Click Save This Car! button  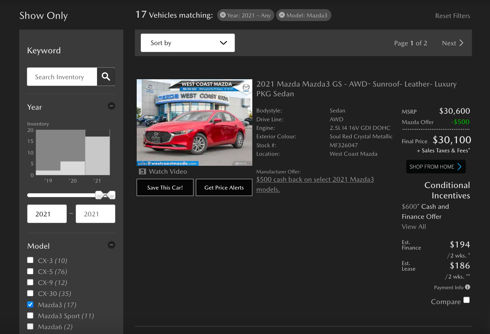pyautogui.click(x=165, y=187)
